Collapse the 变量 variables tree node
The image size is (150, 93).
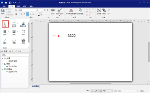pos(2,58)
